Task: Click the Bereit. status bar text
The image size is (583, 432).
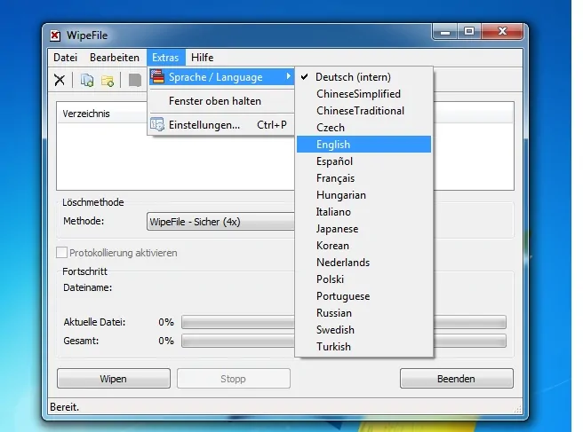Action: coord(64,407)
